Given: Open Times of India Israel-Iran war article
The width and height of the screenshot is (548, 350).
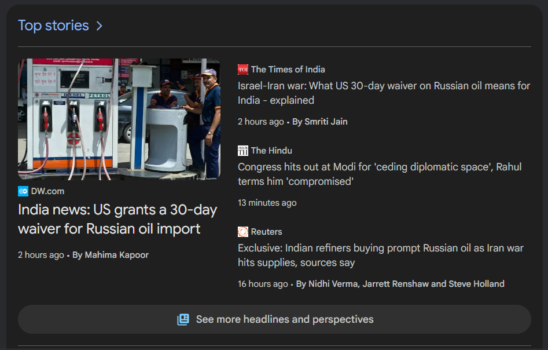Looking at the screenshot, I should 383,93.
